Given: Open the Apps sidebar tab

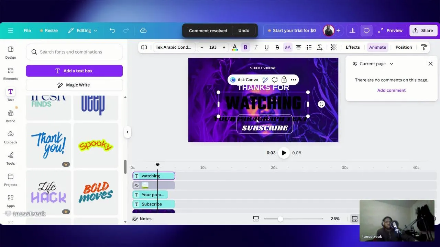Looking at the screenshot, I should (11, 201).
